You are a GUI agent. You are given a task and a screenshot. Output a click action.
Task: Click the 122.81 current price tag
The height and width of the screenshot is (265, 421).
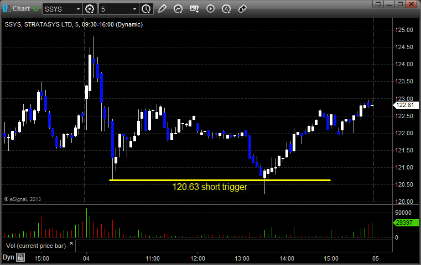pyautogui.click(x=406, y=105)
